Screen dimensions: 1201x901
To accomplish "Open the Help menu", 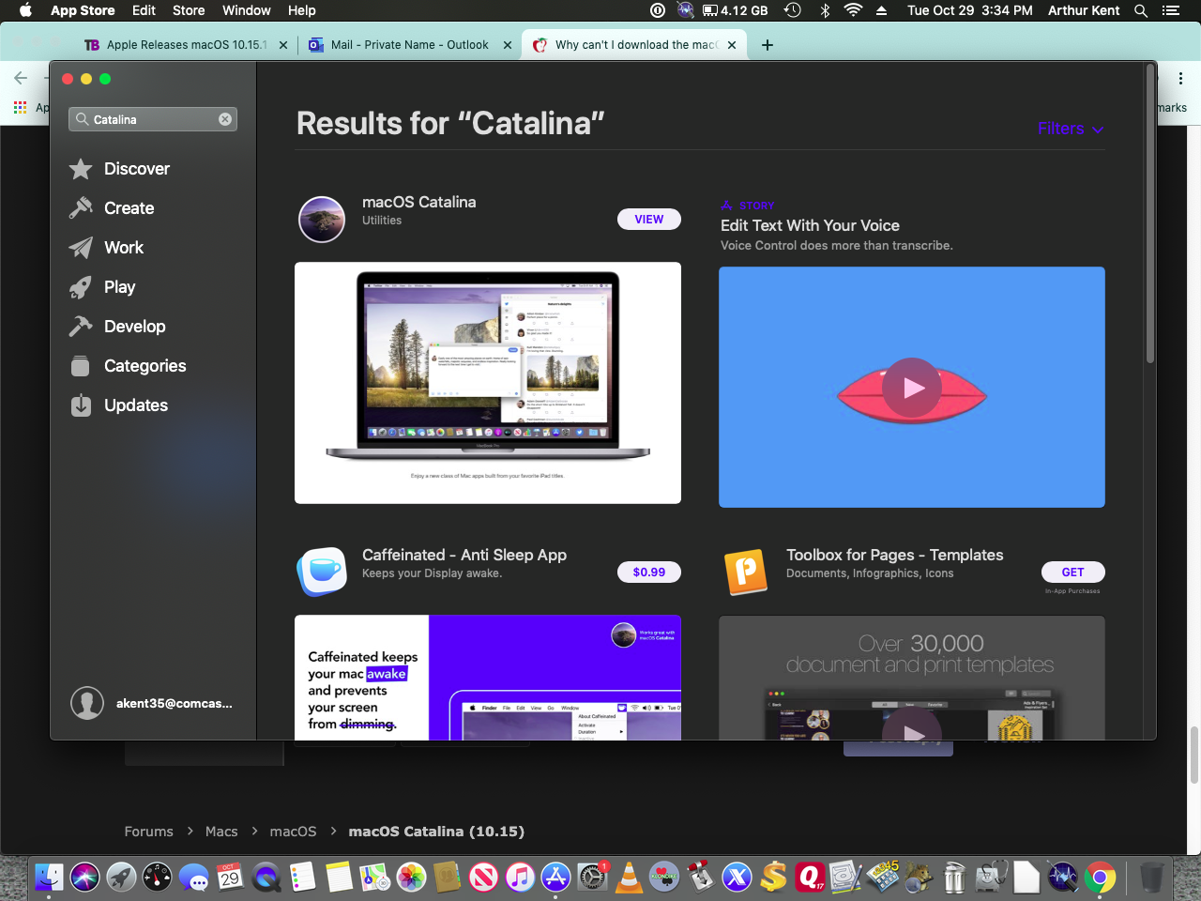I will click(x=302, y=10).
